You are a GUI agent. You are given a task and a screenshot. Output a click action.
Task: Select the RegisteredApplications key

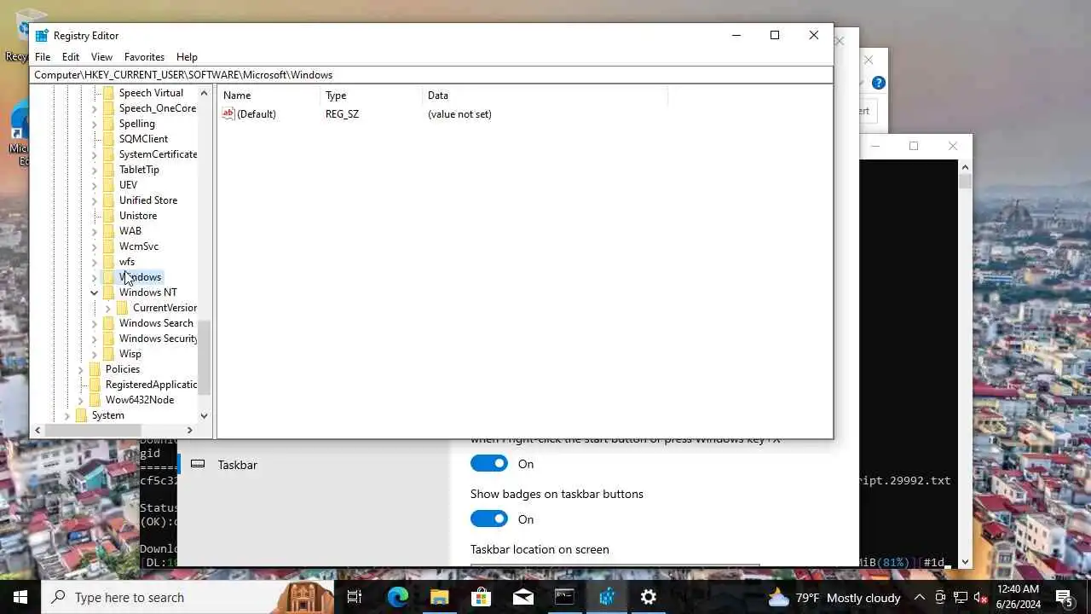pyautogui.click(x=151, y=385)
